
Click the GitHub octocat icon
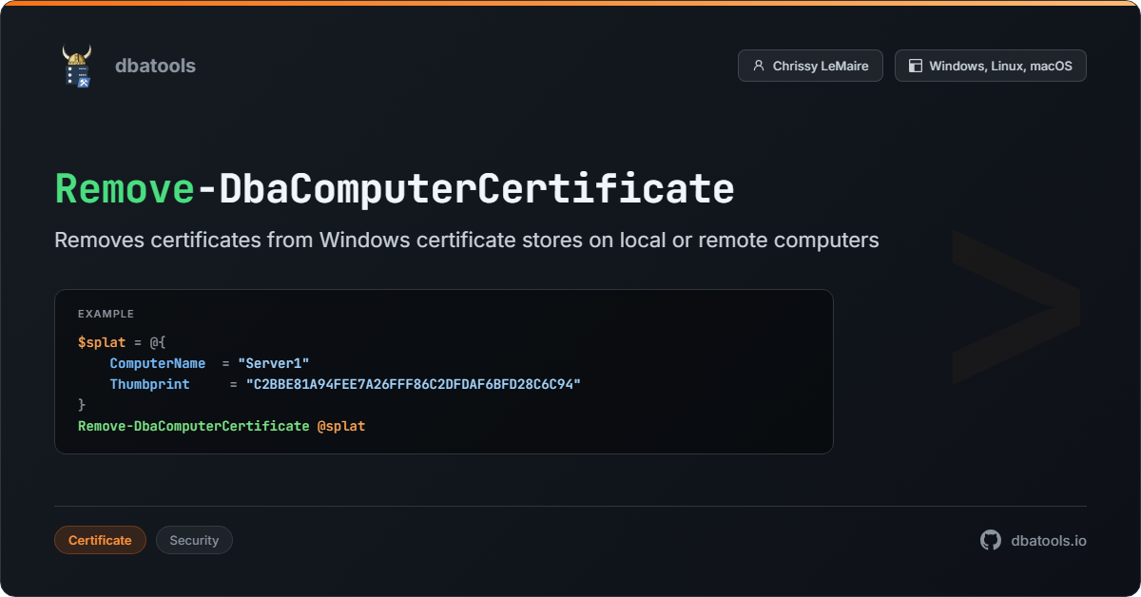[991, 540]
